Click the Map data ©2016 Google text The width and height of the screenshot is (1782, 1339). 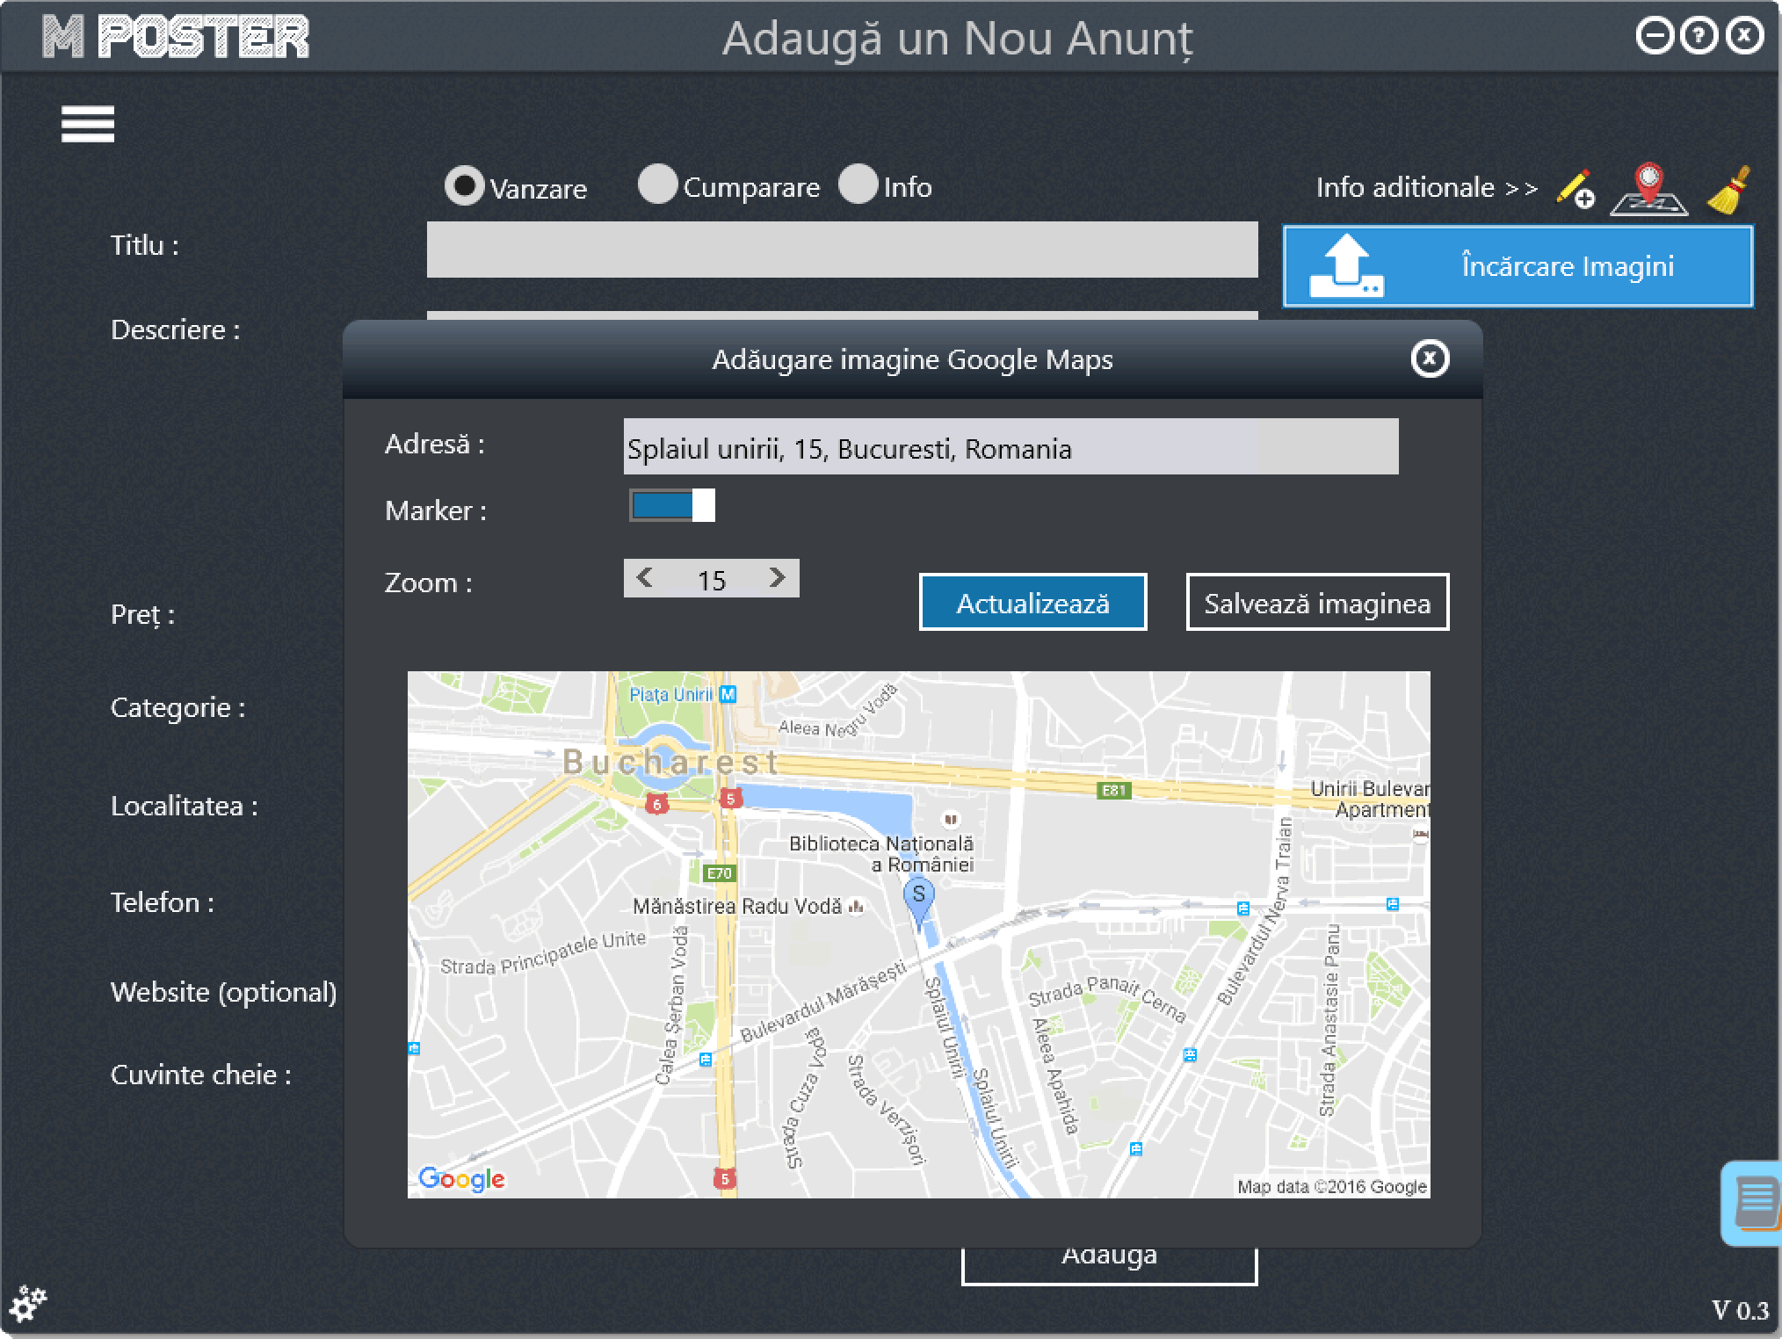pos(1332,1187)
